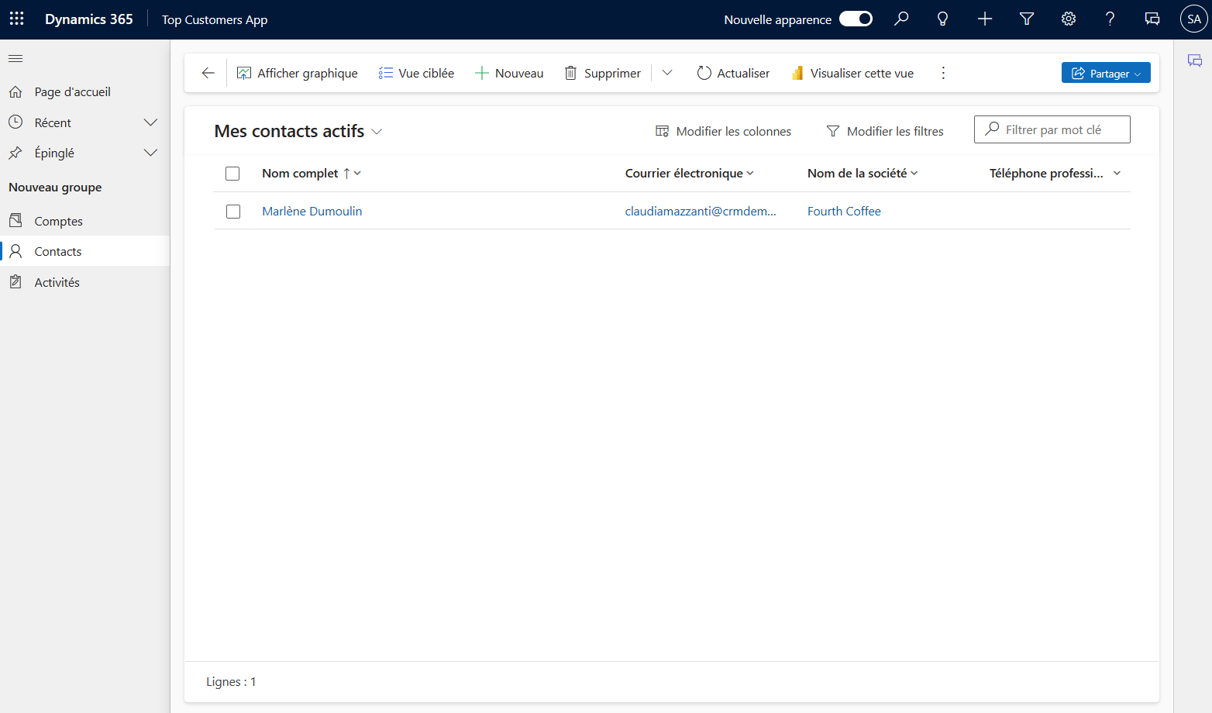1212x713 pixels.
Task: Click Vue ciblée in command bar
Action: click(416, 73)
